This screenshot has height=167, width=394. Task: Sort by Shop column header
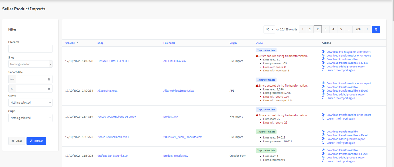(x=100, y=43)
